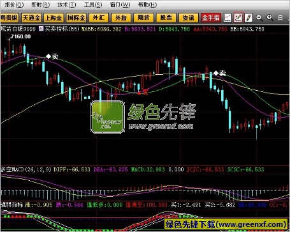290x232 pixels.
Task: Select the candlestick chart icon
Action: pos(238,18)
